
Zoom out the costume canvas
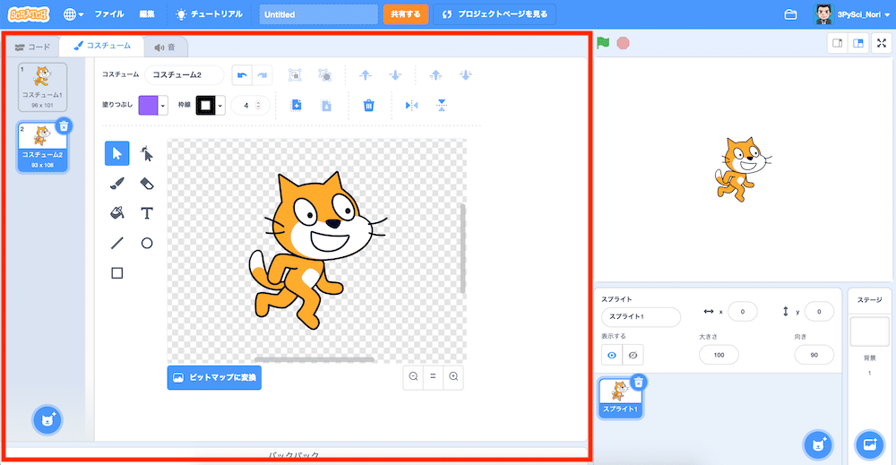[413, 376]
